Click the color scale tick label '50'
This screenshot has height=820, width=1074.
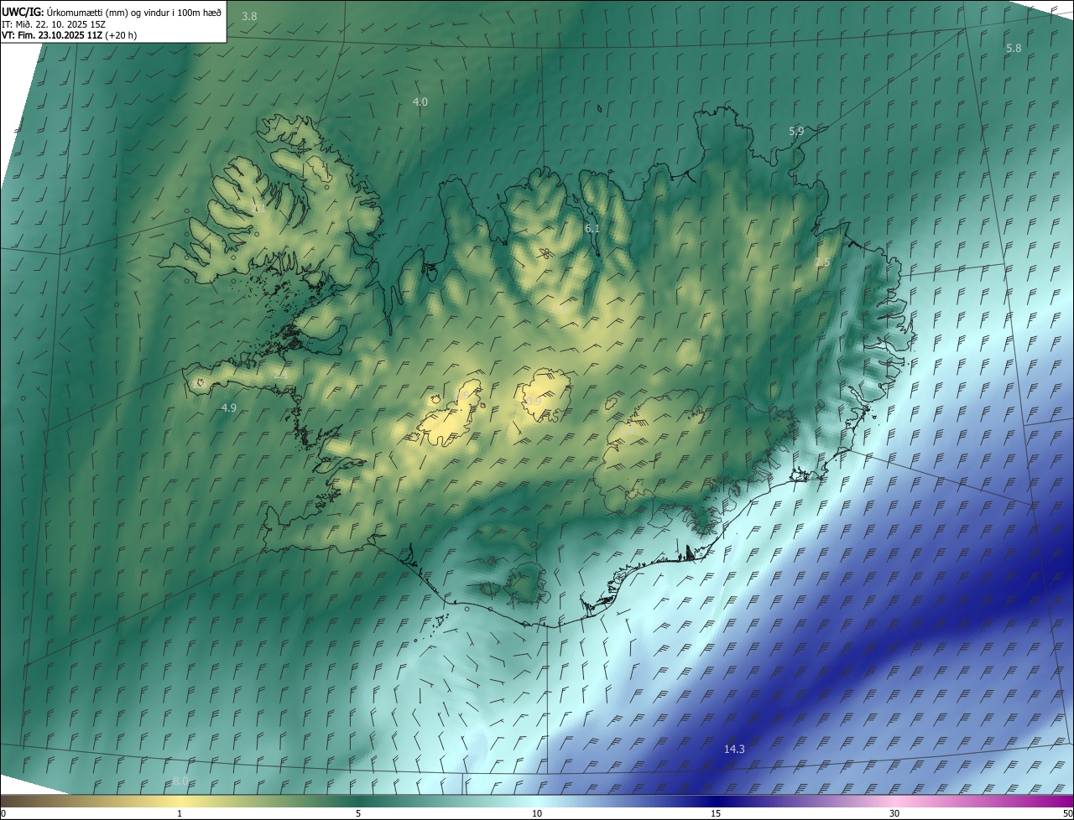pos(1067,813)
